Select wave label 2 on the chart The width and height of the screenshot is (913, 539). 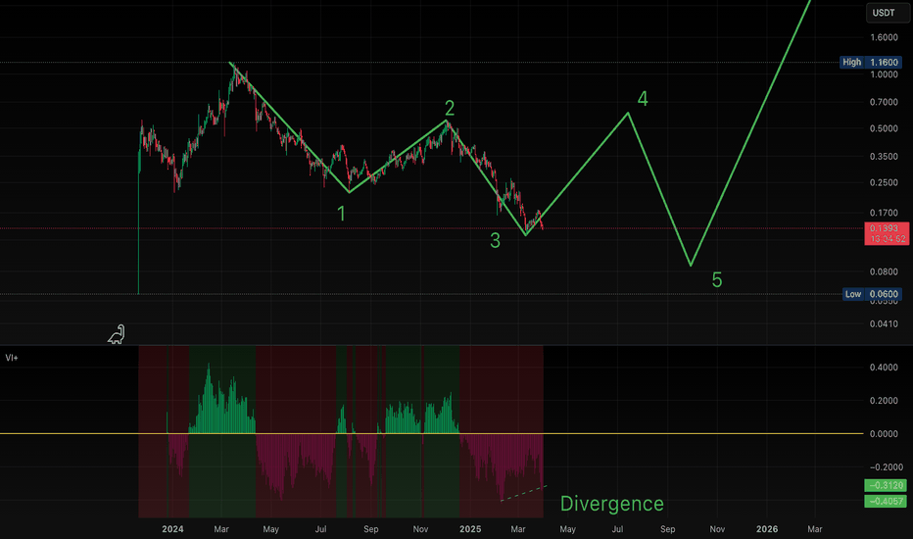coord(450,108)
